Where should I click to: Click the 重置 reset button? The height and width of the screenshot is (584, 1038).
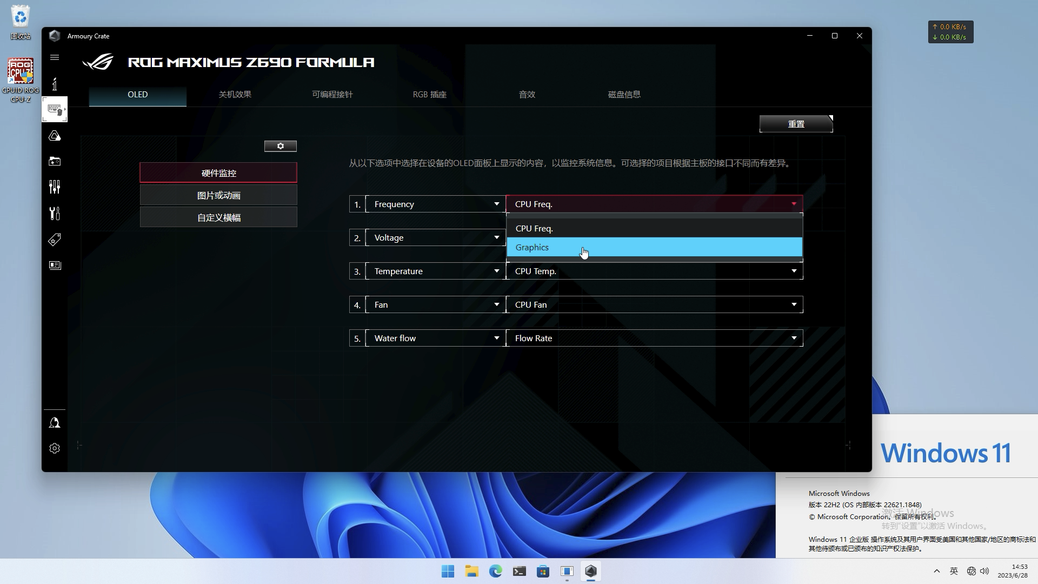pos(796,124)
